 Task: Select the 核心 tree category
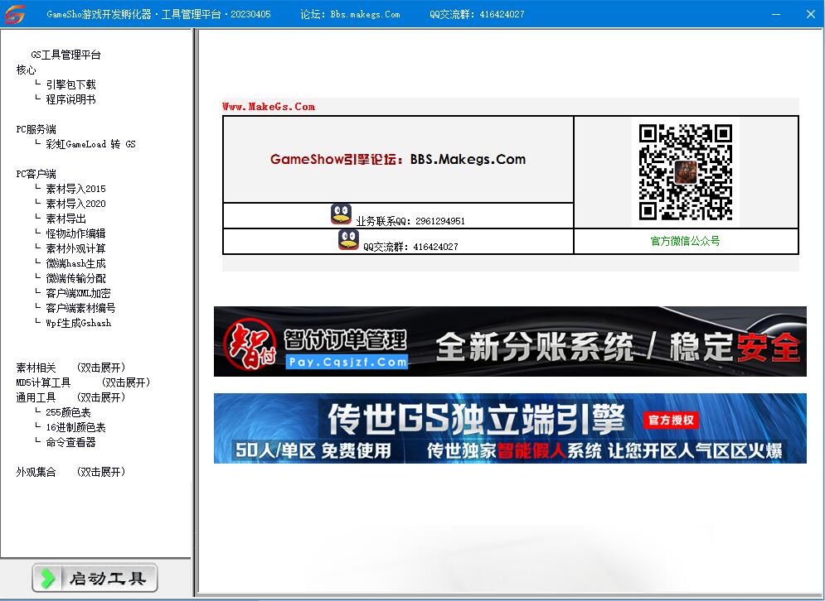pos(26,70)
